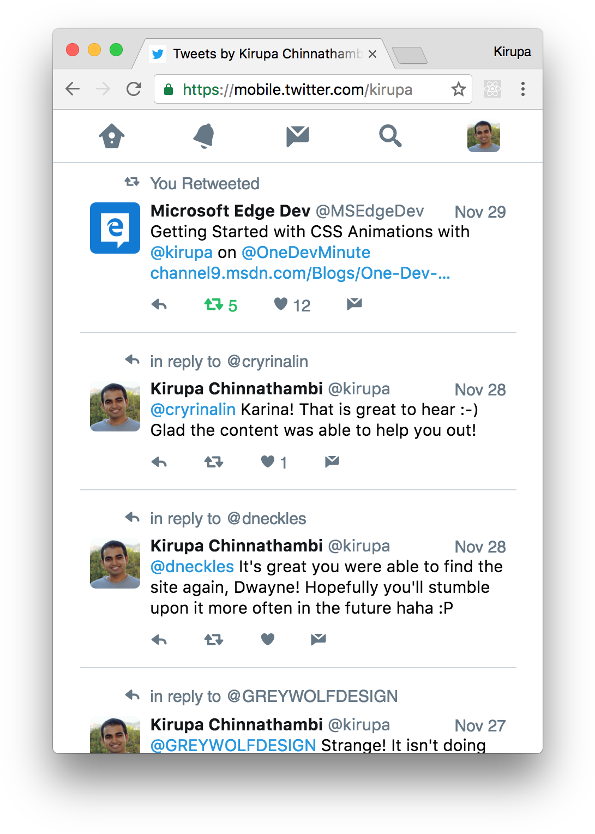
Task: Open a new browser tab
Action: coord(410,55)
